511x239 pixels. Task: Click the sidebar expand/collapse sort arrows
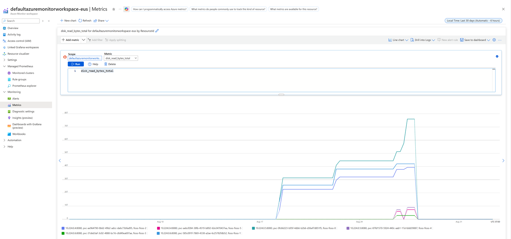(x=43, y=21)
